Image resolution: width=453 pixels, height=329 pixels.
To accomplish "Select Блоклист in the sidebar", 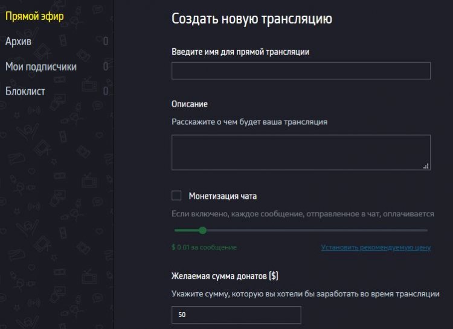I will pyautogui.click(x=25, y=92).
